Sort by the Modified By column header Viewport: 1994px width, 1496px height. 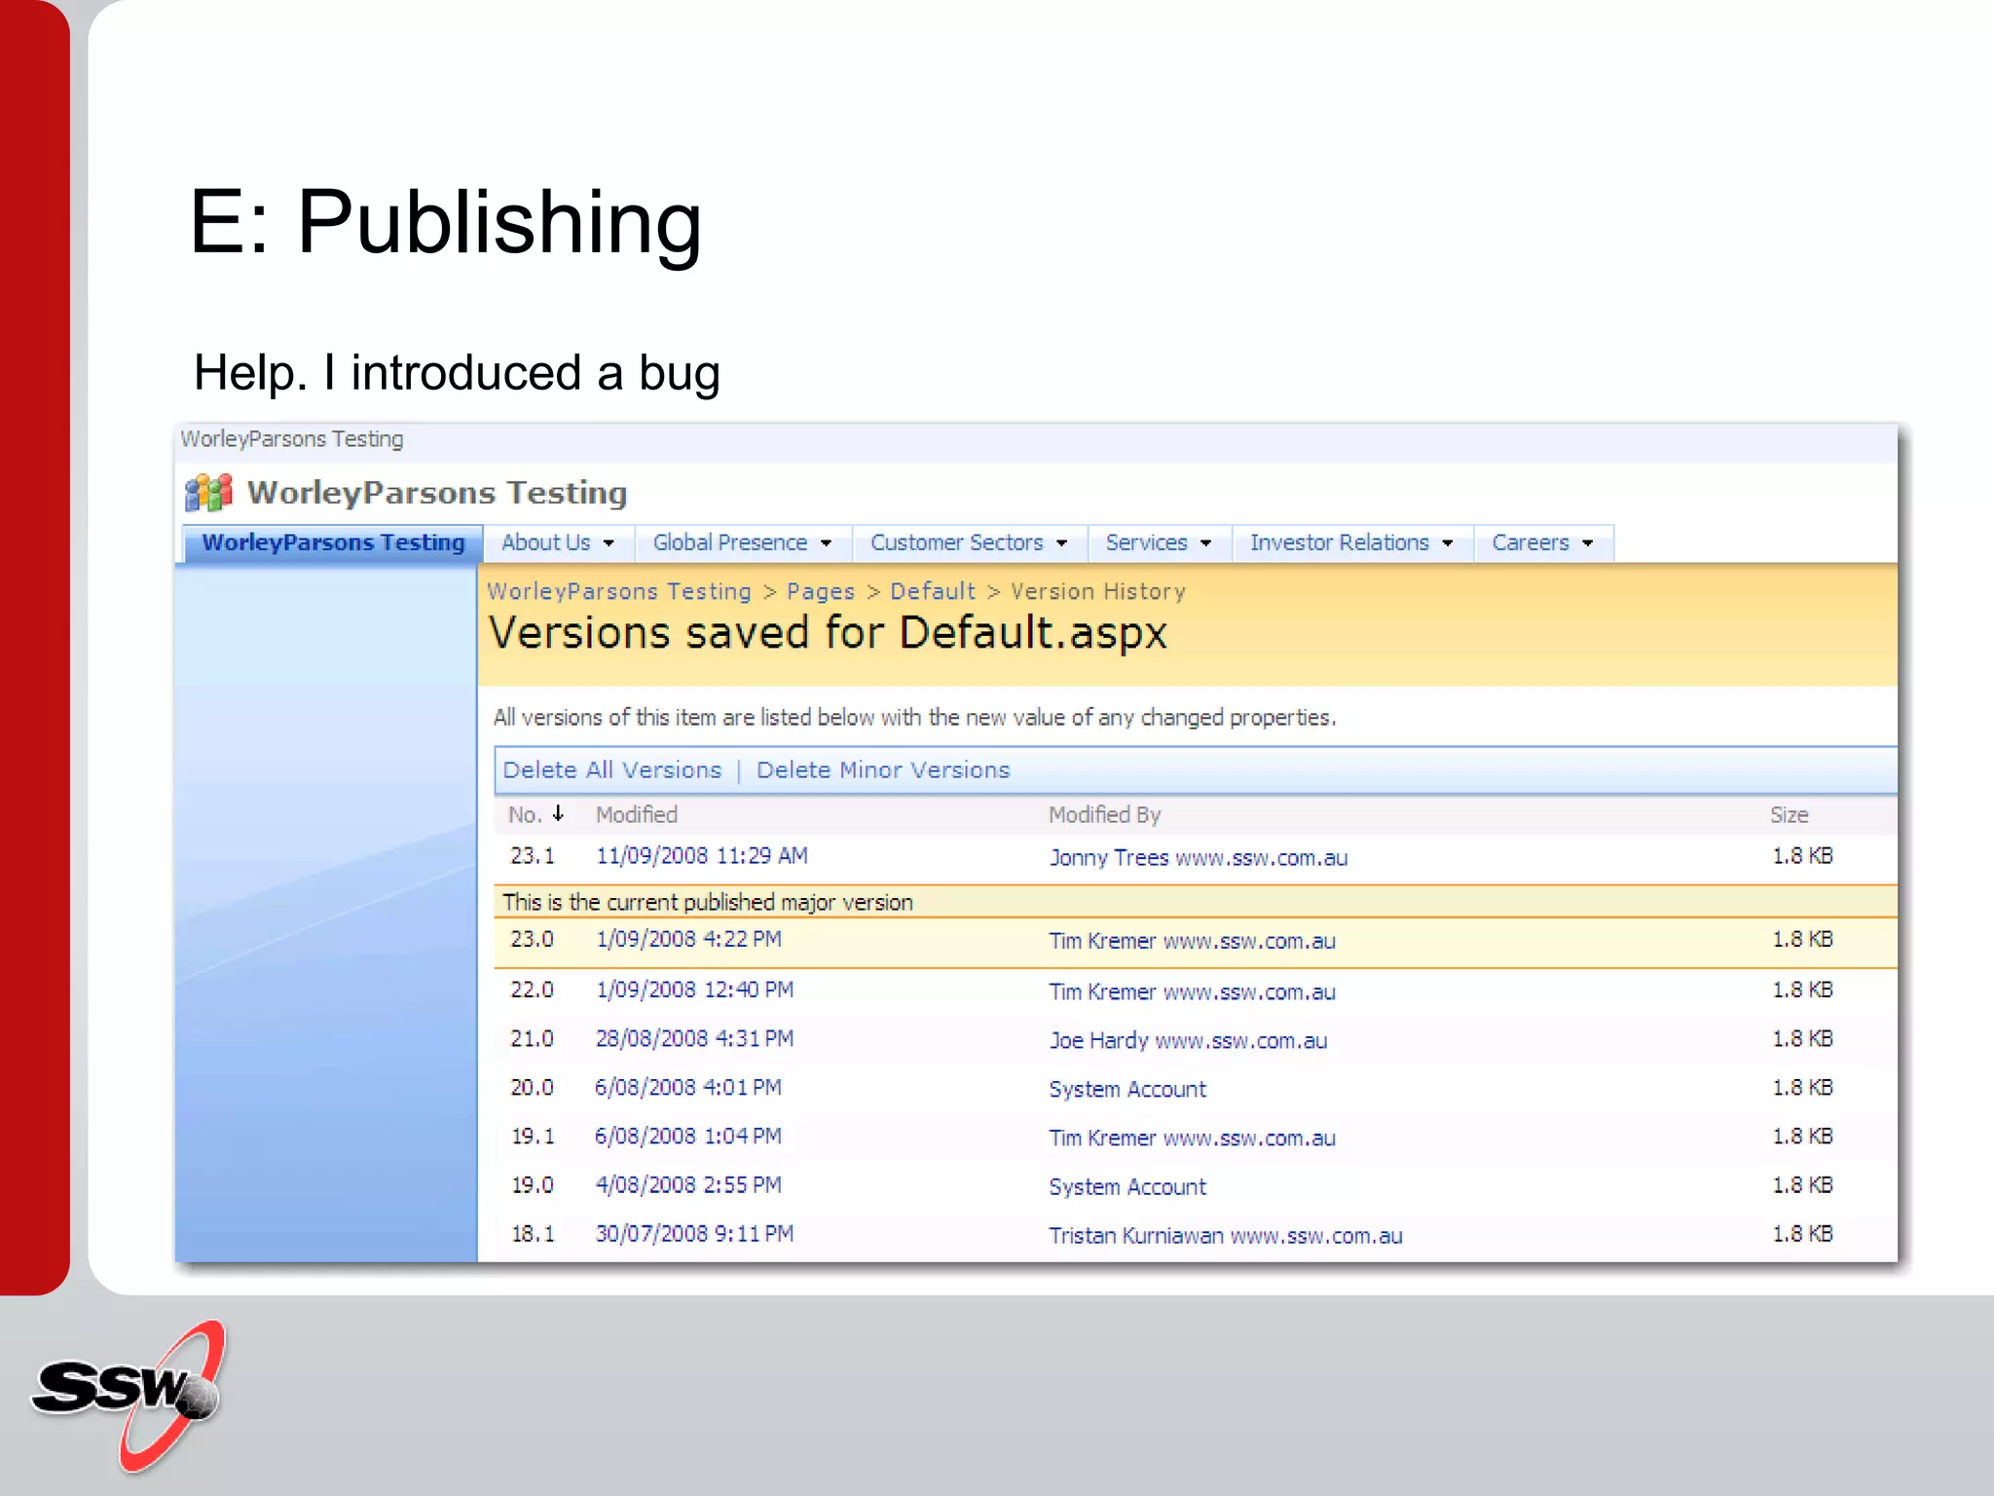(1104, 814)
